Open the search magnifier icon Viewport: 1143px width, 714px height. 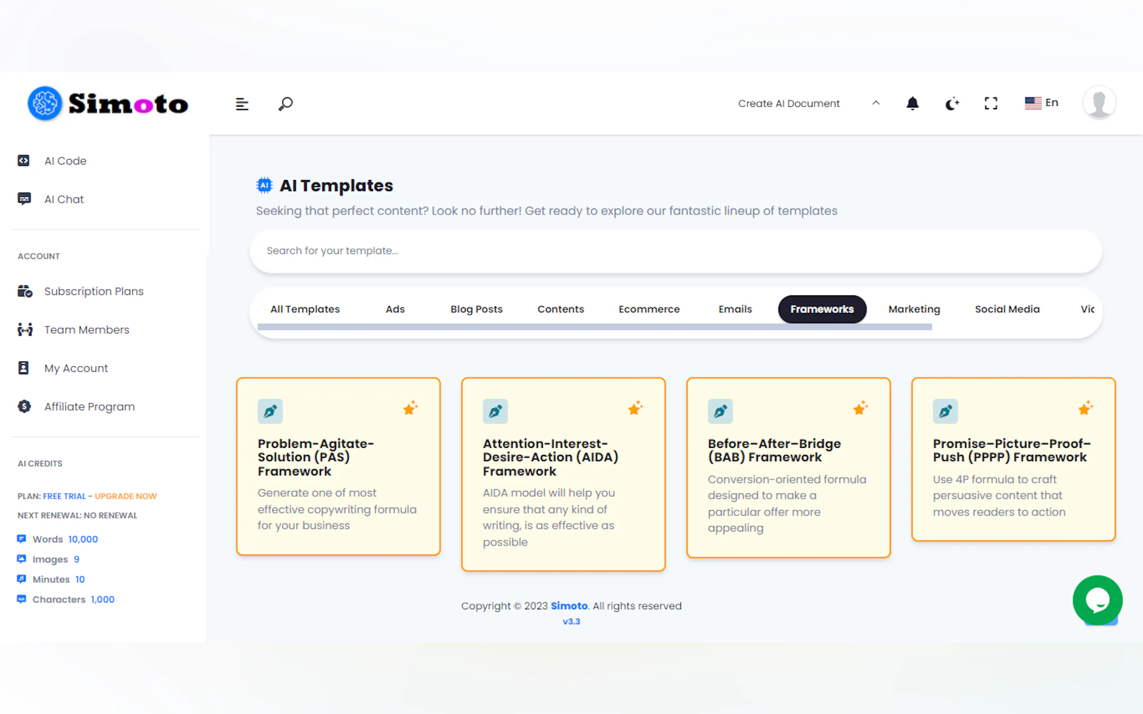[285, 103]
